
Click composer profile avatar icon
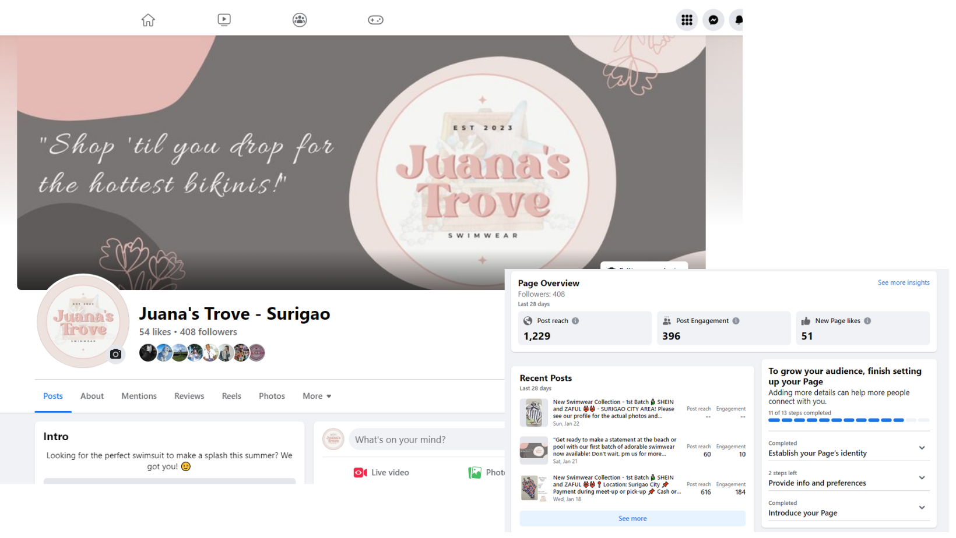coord(333,439)
